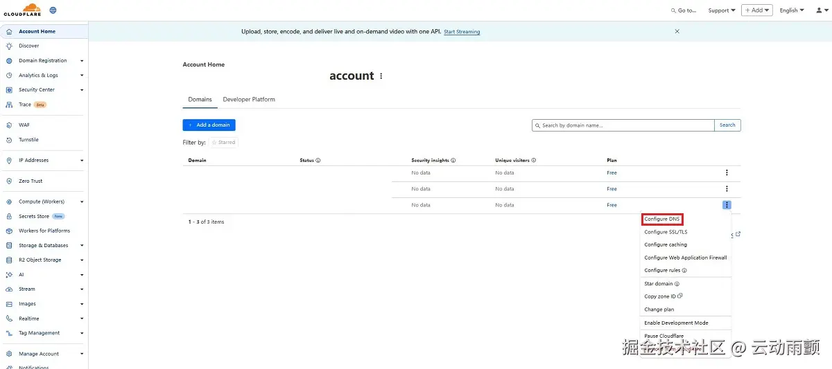Click the Cloudflare logo
The width and height of the screenshot is (832, 369).
(x=21, y=10)
